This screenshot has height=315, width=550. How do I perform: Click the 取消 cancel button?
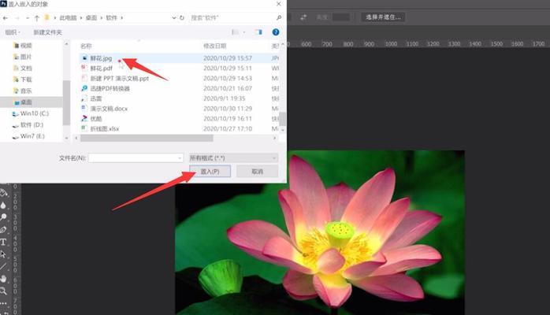pyautogui.click(x=257, y=172)
